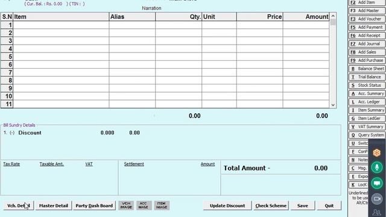Click scroll down arrow of item grid

333,105
